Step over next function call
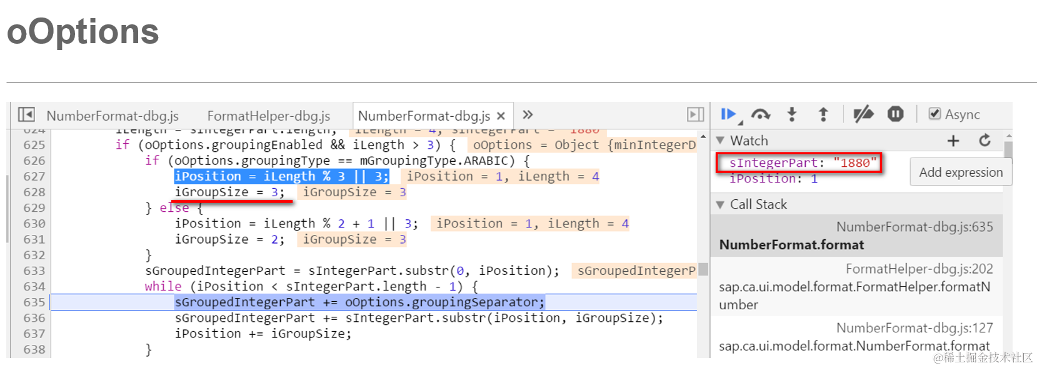1037x368 pixels. 761,114
